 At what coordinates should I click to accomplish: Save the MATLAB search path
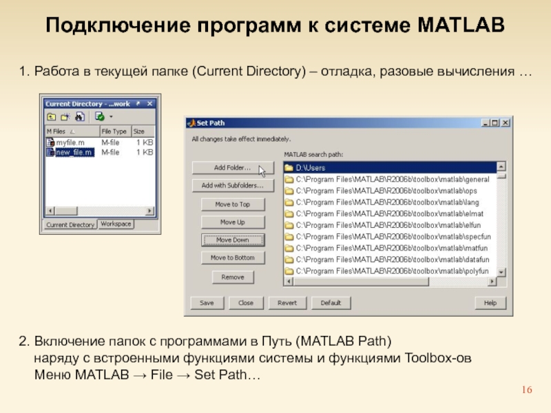(x=207, y=303)
